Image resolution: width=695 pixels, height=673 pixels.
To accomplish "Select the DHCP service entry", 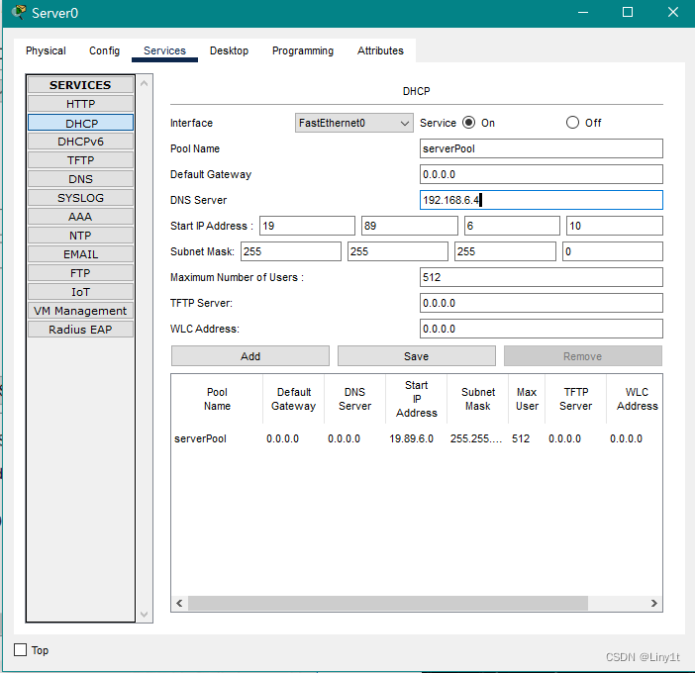I will click(80, 123).
